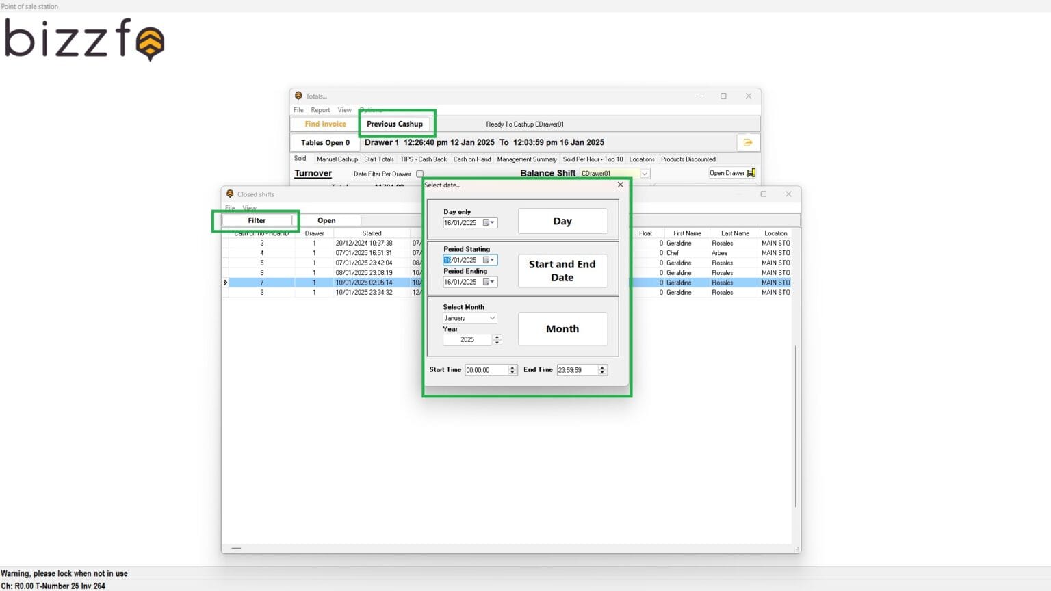The image size is (1051, 591).
Task: Click the bee icon on the Closed shifts title bar
Action: [x=229, y=194]
